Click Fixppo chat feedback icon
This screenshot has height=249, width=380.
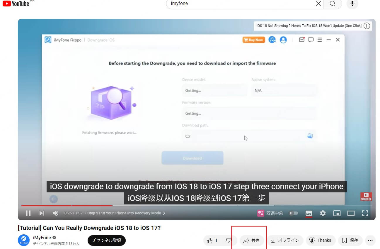pyautogui.click(x=311, y=40)
